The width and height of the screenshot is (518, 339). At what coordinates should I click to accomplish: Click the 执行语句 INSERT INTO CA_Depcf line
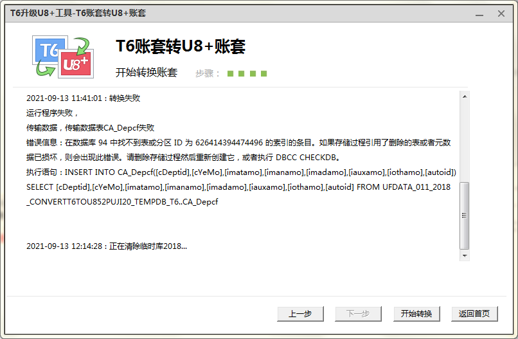pos(241,172)
